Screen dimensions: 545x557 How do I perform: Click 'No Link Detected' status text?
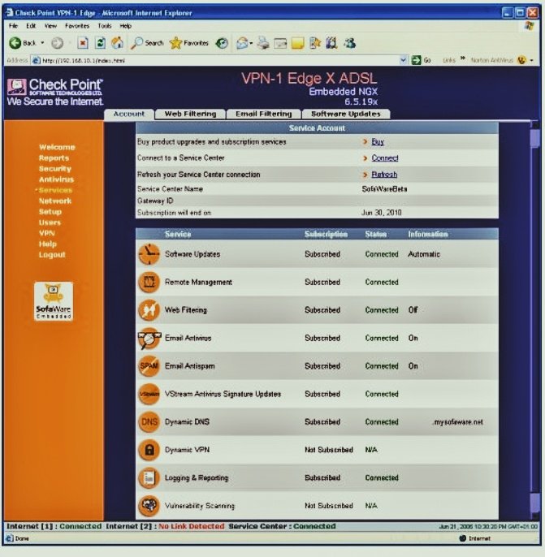[191, 526]
